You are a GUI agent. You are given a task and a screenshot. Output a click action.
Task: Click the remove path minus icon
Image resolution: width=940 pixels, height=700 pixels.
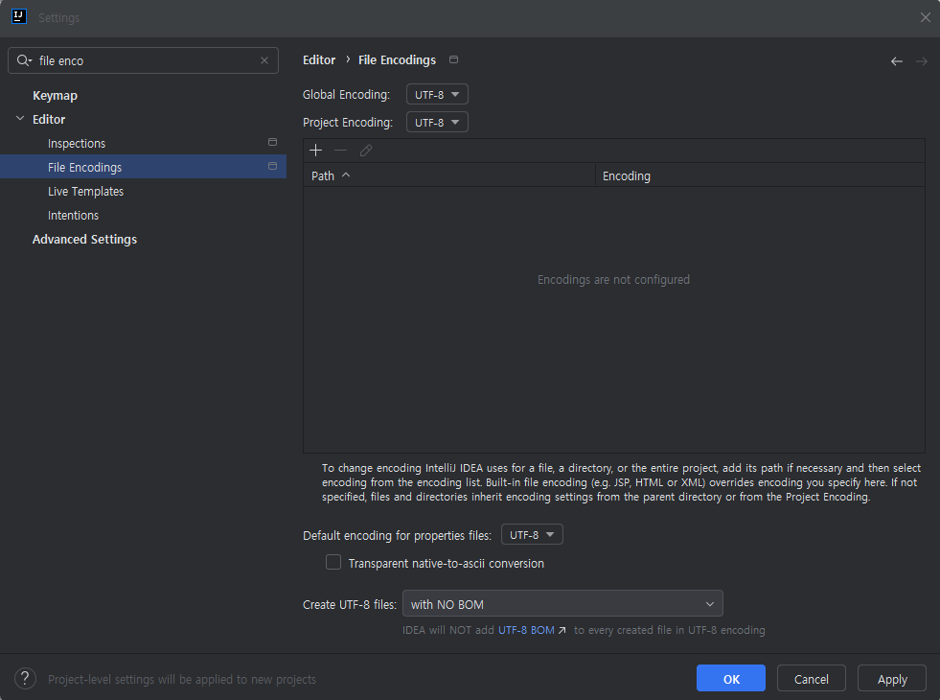coord(340,150)
